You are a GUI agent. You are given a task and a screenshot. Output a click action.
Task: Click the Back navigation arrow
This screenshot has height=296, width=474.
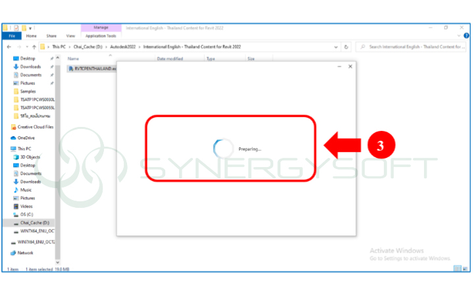(7, 47)
